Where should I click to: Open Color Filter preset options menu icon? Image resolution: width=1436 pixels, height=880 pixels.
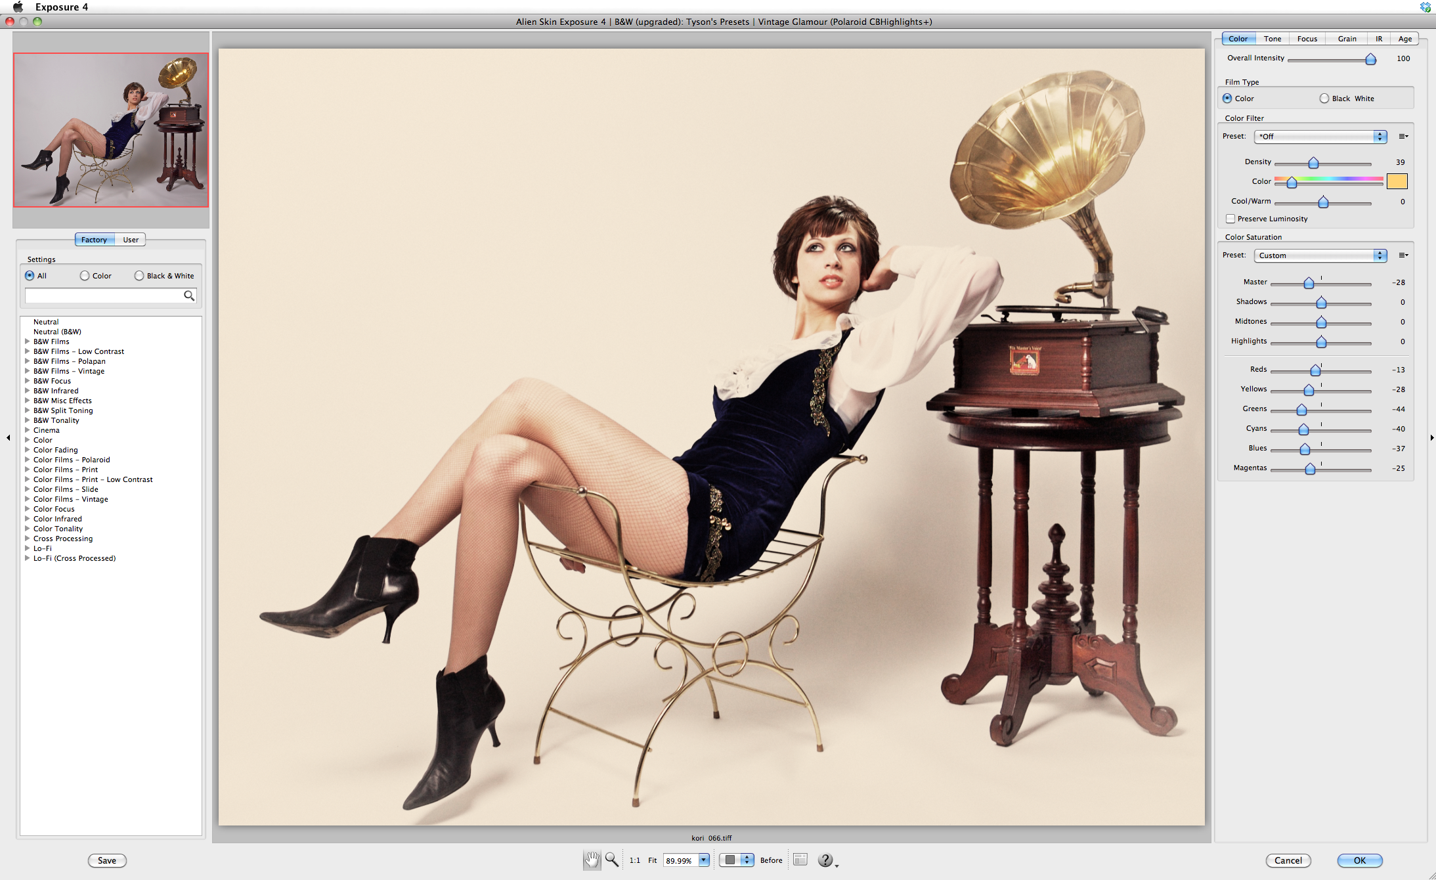pyautogui.click(x=1403, y=137)
